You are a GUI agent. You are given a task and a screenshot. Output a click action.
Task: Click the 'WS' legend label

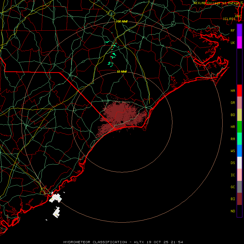click(233, 151)
